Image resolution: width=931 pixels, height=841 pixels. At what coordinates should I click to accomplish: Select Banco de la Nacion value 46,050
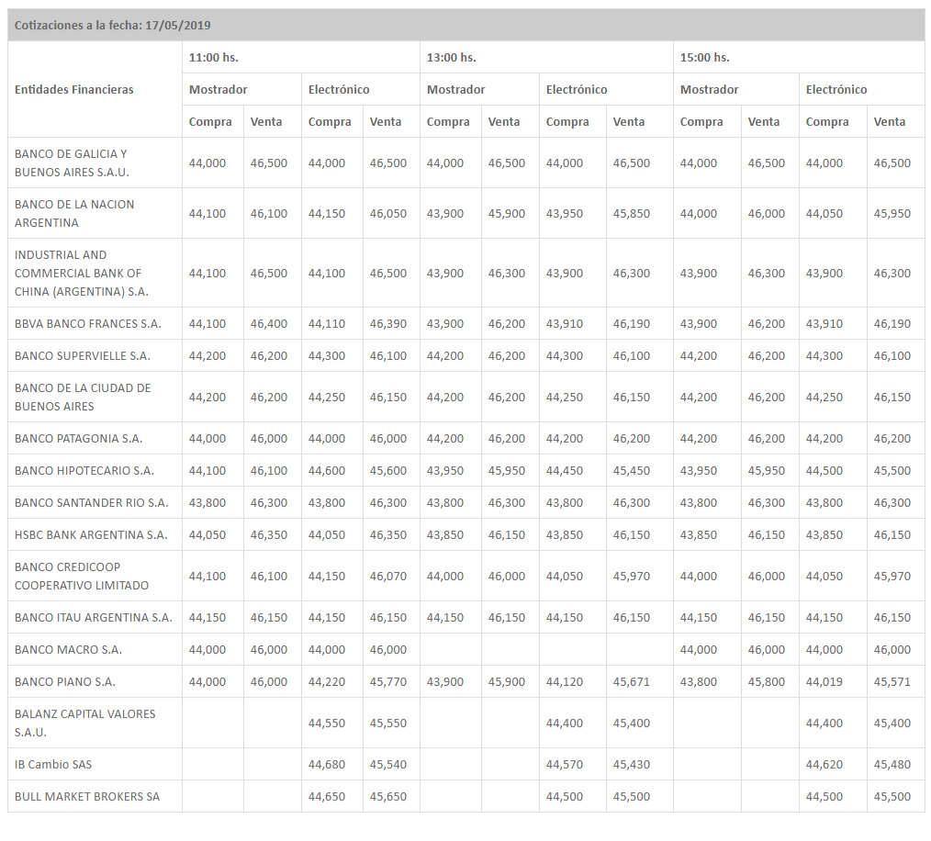pyautogui.click(x=388, y=213)
